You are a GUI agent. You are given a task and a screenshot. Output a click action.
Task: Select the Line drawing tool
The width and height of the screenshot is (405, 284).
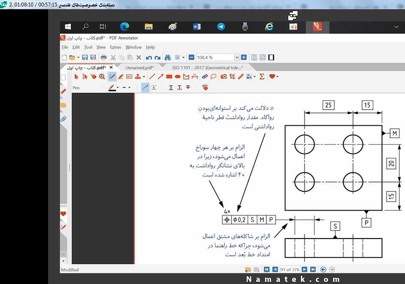point(152,76)
